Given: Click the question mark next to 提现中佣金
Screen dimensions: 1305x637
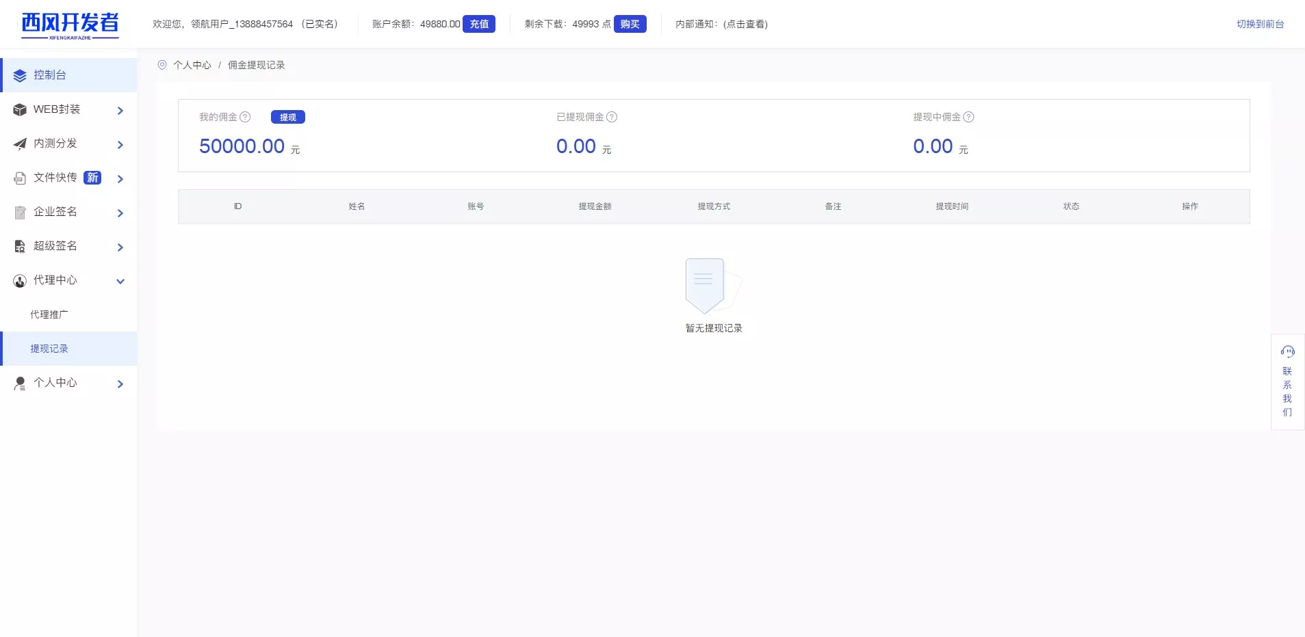Looking at the screenshot, I should (968, 117).
